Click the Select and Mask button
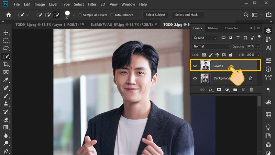The width and height of the screenshot is (275, 155). click(188, 15)
